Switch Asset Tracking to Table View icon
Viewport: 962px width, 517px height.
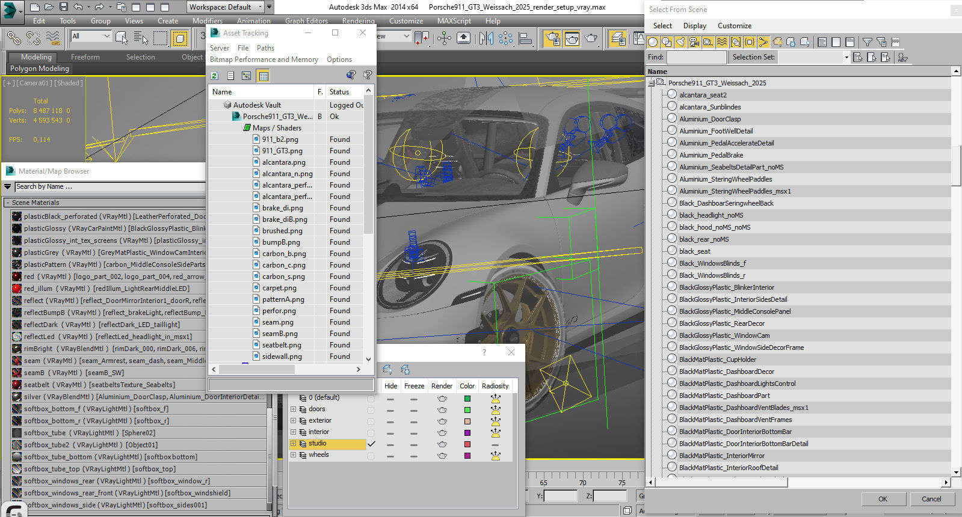tap(263, 75)
